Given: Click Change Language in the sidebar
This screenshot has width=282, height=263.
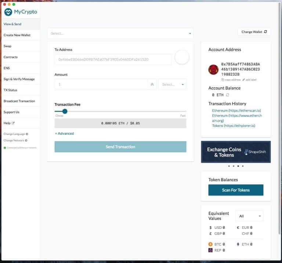Looking at the screenshot, I should click(16, 134).
